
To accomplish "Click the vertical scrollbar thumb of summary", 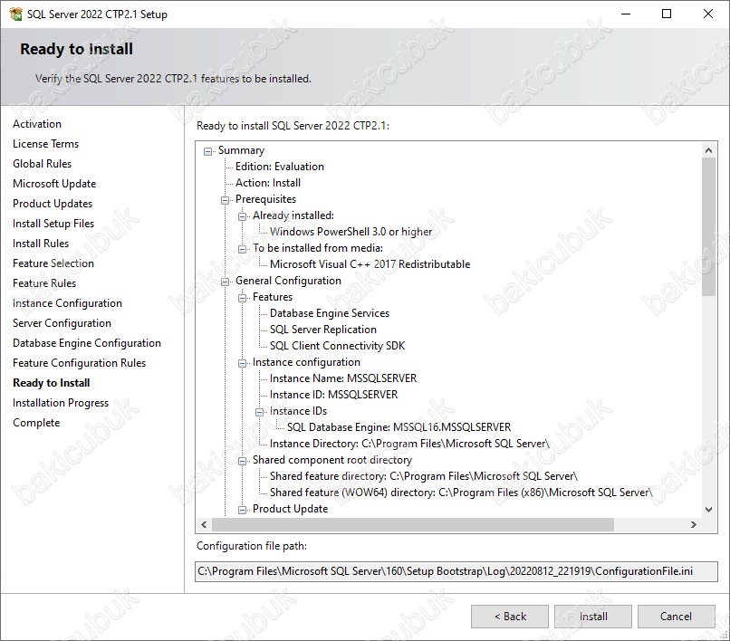I will [708, 226].
